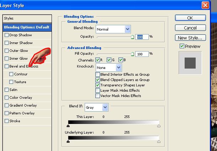
Task: Open the Texture settings label
Action: coord(20,82)
